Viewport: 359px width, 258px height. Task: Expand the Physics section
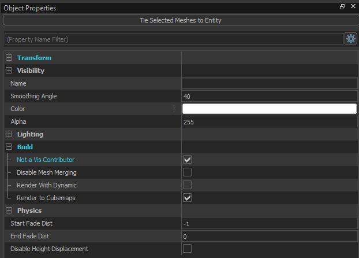point(9,211)
